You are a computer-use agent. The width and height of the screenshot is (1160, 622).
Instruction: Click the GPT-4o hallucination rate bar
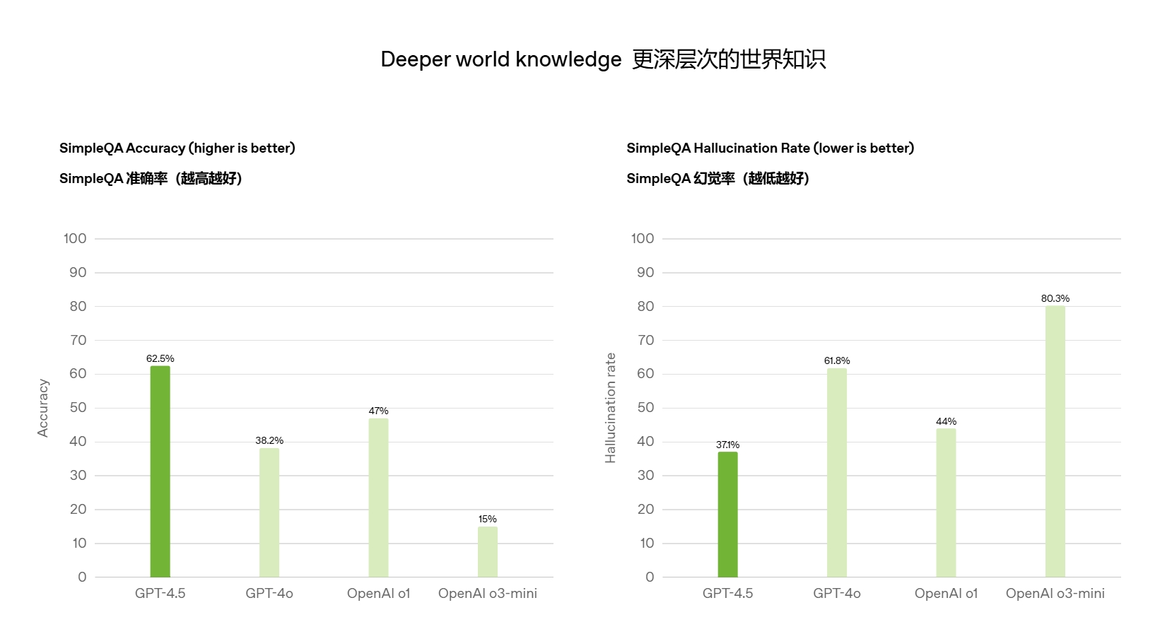(837, 473)
